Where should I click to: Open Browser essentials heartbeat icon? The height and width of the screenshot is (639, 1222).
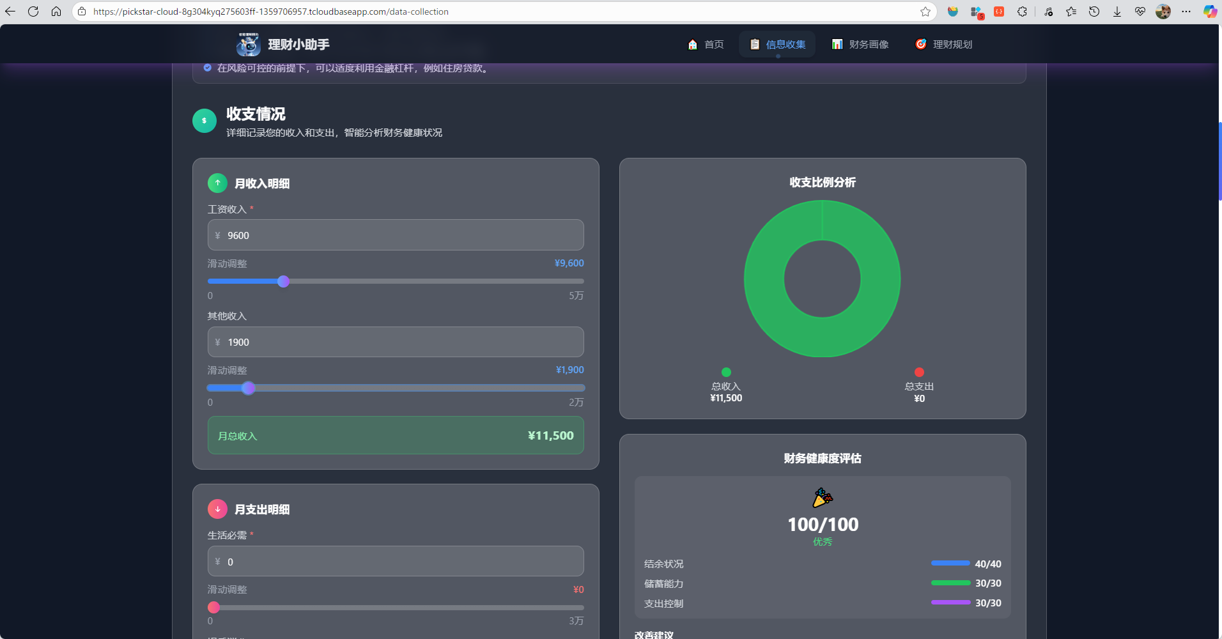[1140, 12]
